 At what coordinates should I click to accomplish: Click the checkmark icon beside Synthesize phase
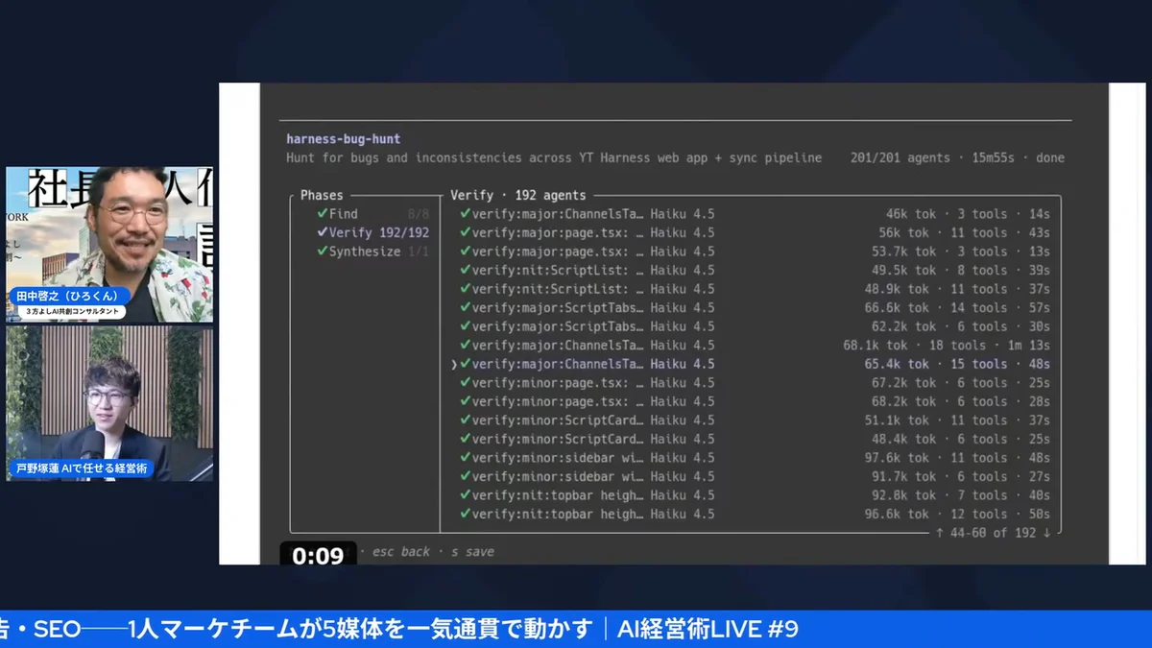pos(323,252)
